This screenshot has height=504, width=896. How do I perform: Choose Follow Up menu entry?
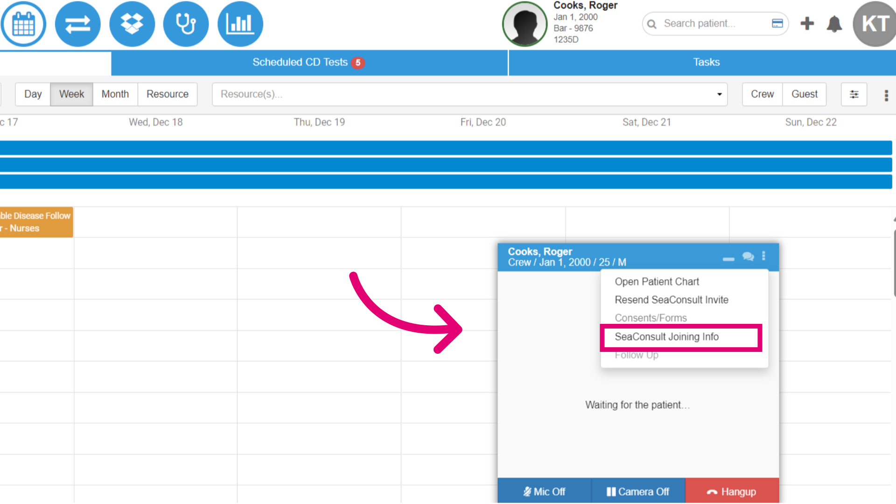pos(637,355)
